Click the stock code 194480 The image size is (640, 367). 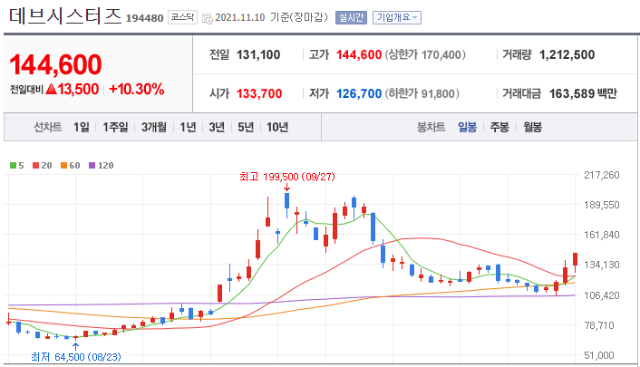144,18
